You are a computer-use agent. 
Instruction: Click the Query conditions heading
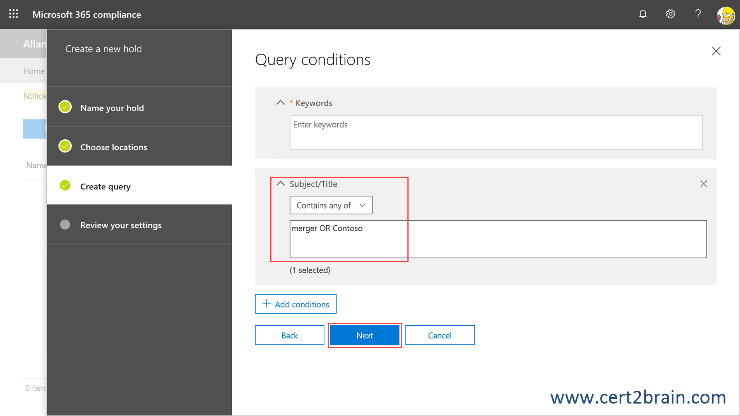click(313, 60)
